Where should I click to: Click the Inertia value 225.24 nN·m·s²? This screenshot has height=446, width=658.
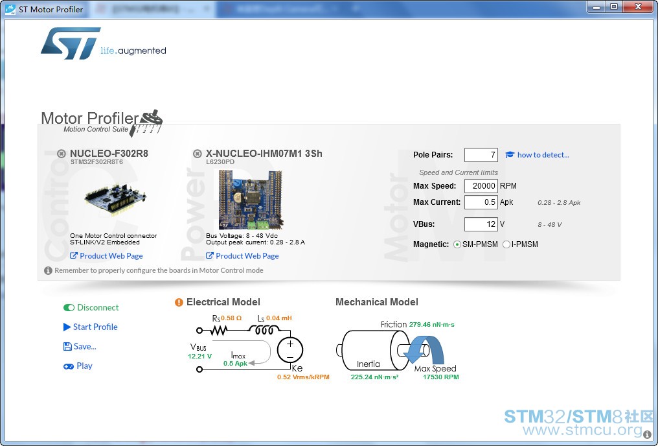click(x=375, y=377)
